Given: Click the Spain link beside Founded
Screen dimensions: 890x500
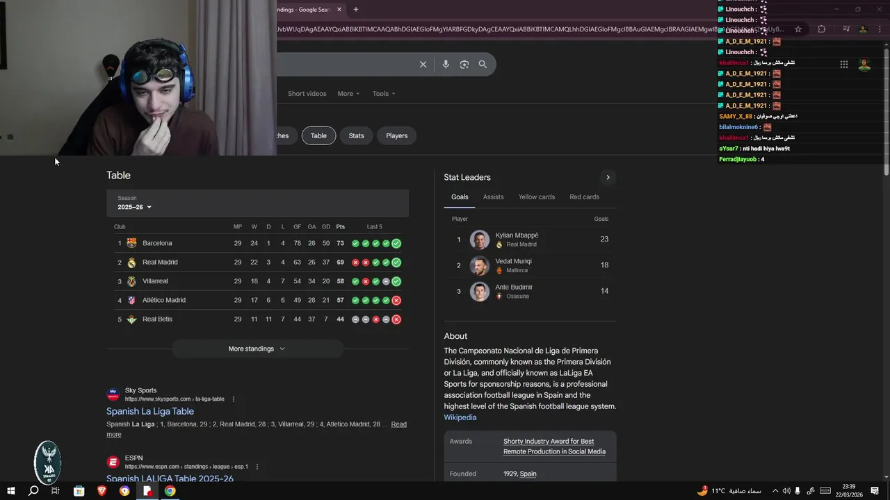Looking at the screenshot, I should (528, 474).
